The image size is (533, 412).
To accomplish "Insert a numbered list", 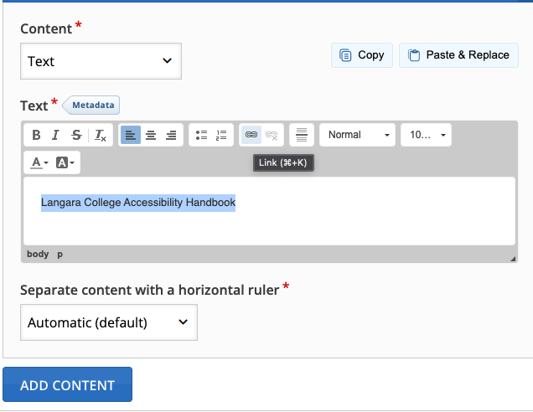I will [221, 135].
